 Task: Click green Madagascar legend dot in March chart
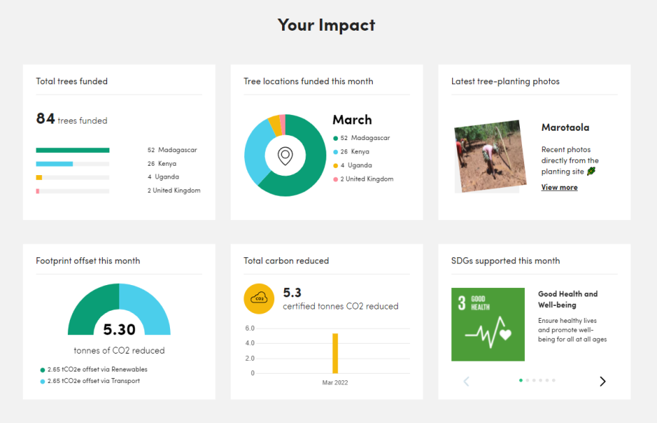pyautogui.click(x=336, y=139)
